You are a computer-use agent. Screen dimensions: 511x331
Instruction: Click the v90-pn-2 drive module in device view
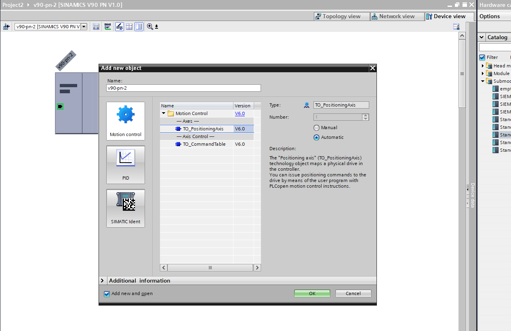click(x=77, y=103)
